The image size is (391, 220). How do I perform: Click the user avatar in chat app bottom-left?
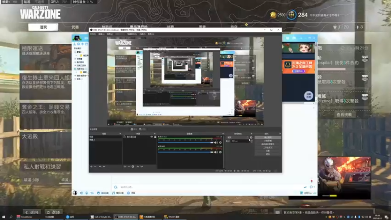(75, 193)
